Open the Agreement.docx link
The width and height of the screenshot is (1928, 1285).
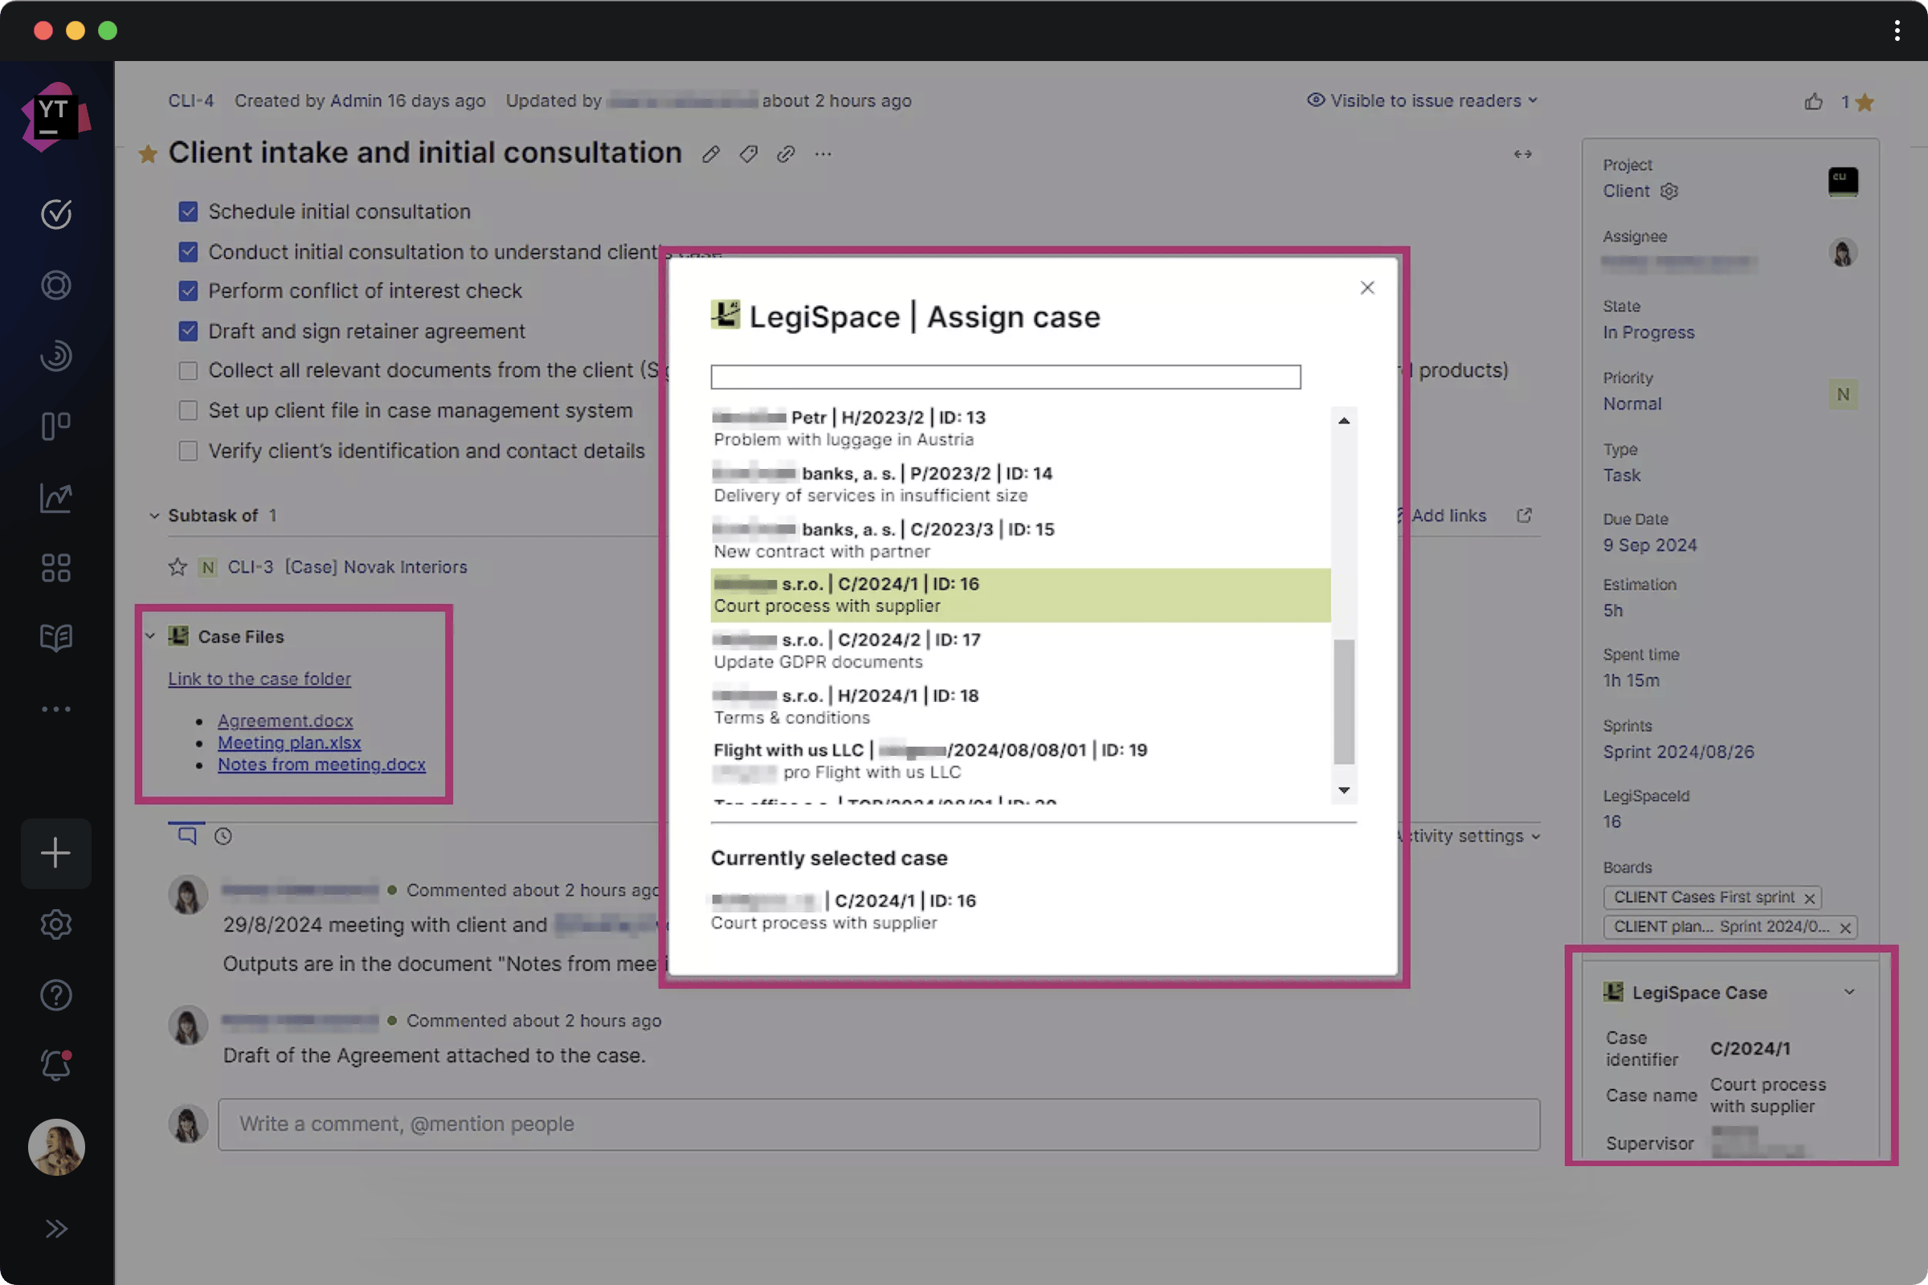point(284,720)
